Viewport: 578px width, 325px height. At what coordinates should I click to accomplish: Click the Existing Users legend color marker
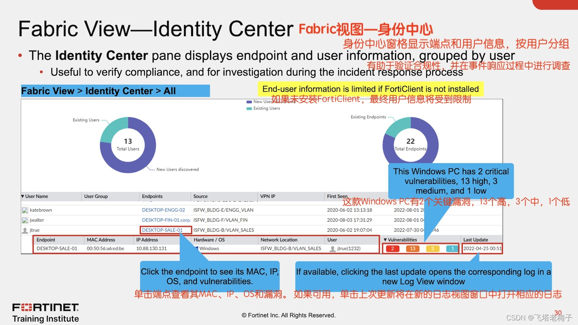click(249, 109)
